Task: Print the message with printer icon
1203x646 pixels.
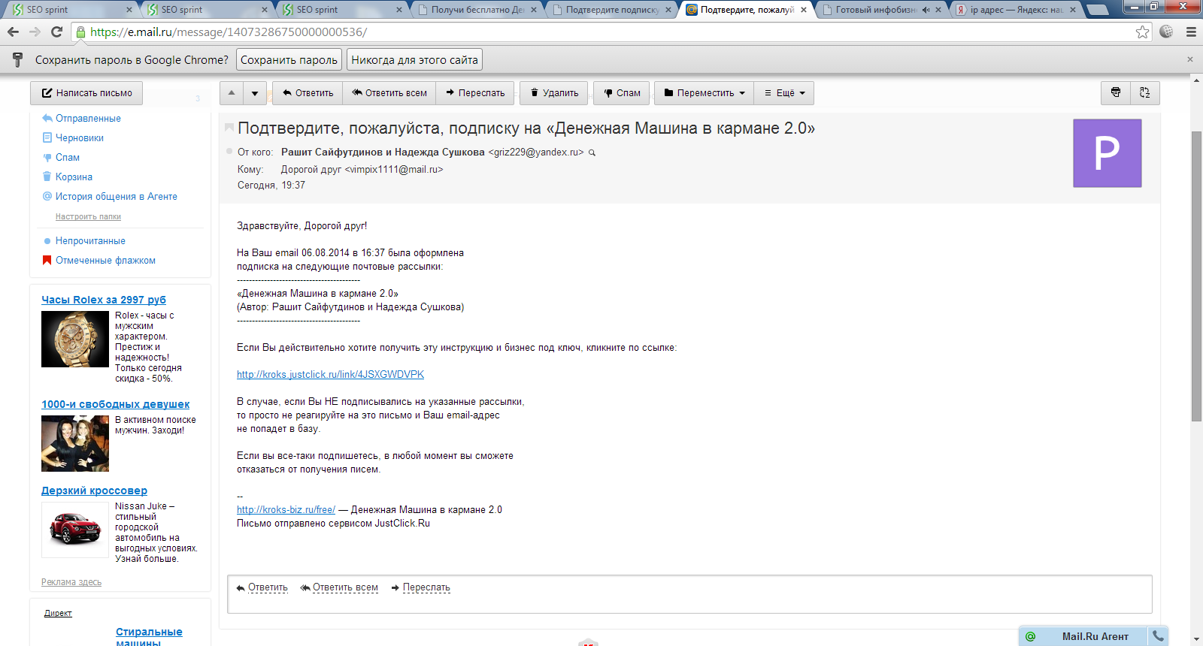Action: point(1116,92)
